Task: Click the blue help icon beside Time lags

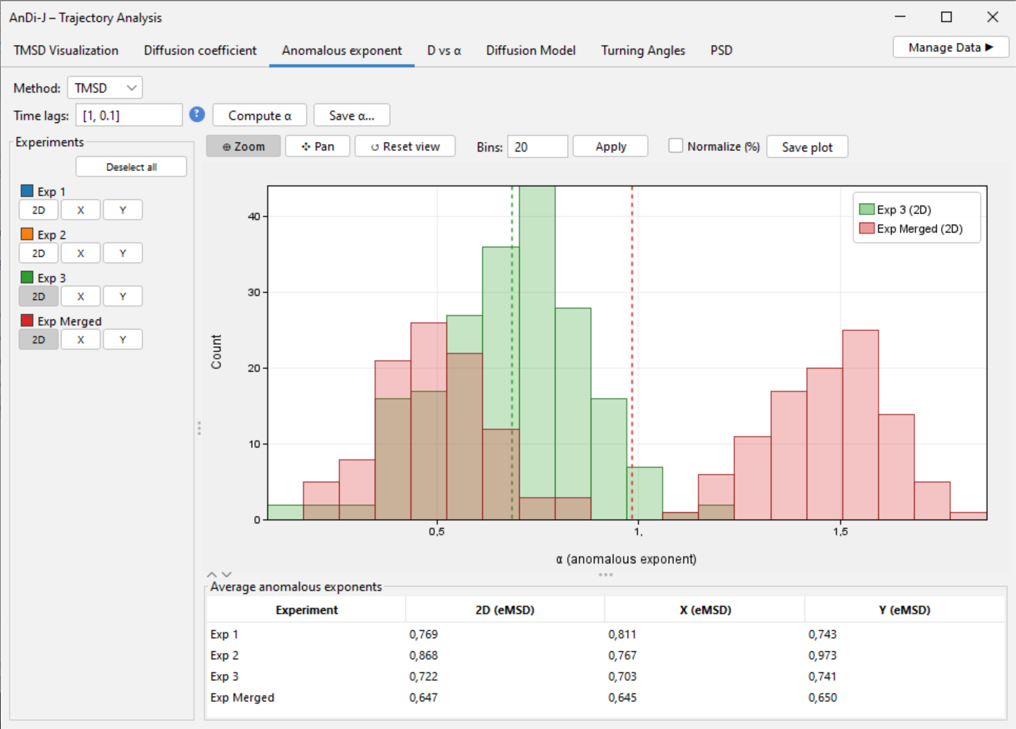Action: [x=197, y=114]
